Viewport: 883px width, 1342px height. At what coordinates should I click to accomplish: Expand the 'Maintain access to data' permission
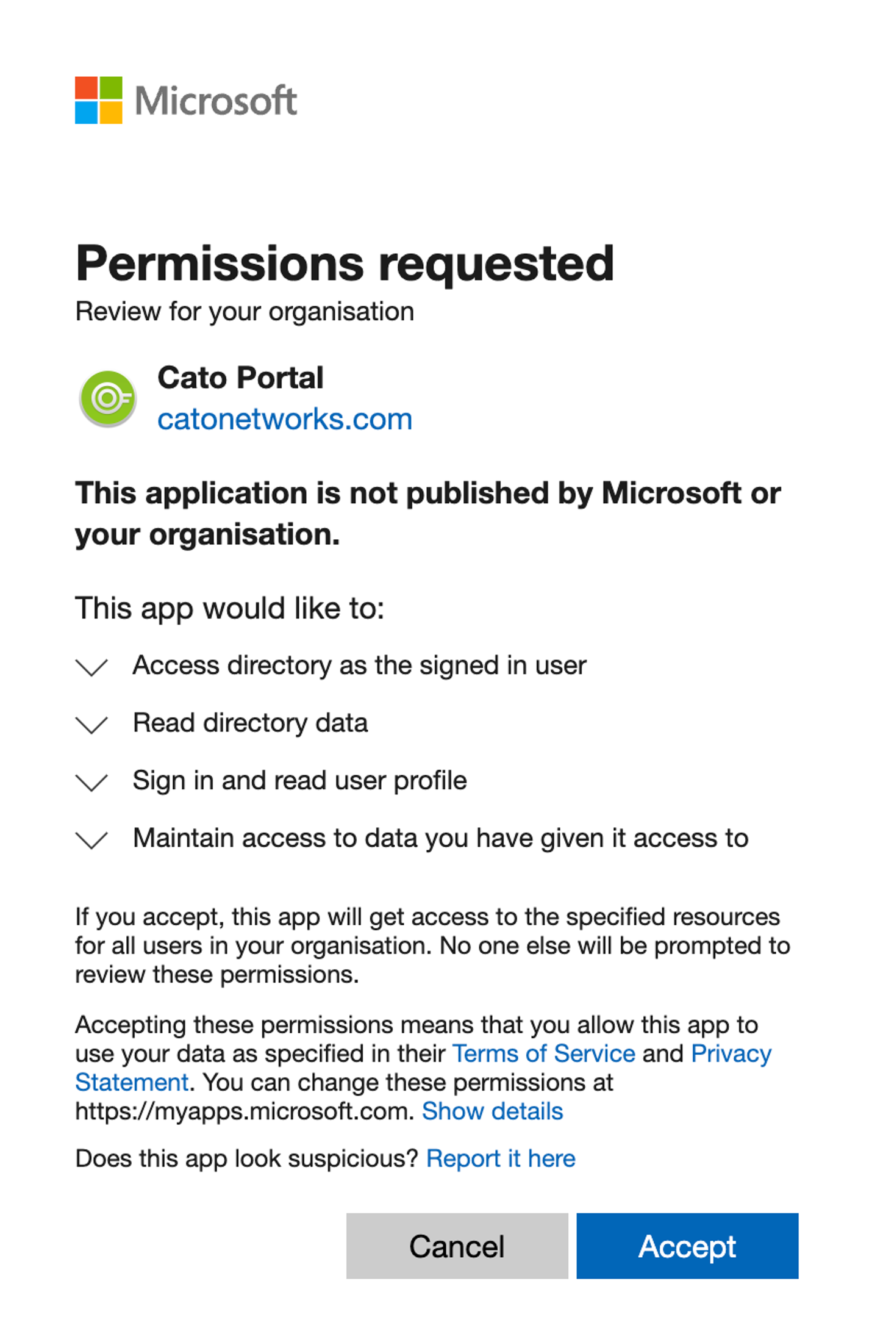[91, 840]
